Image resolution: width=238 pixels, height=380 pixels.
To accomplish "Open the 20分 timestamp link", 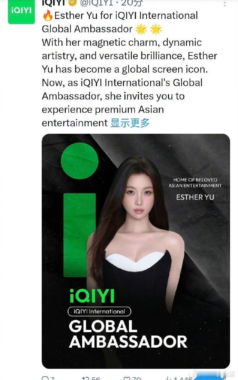I will click(132, 3).
